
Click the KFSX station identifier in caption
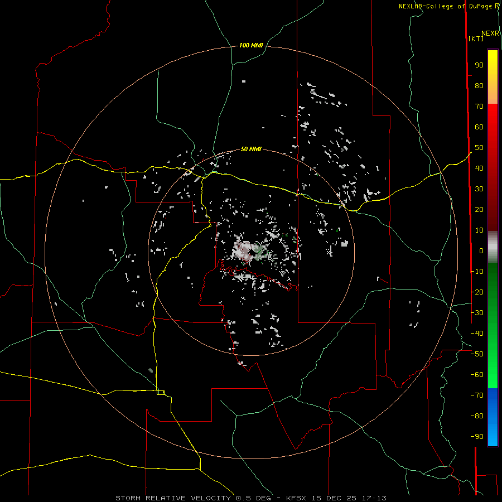tap(296, 498)
